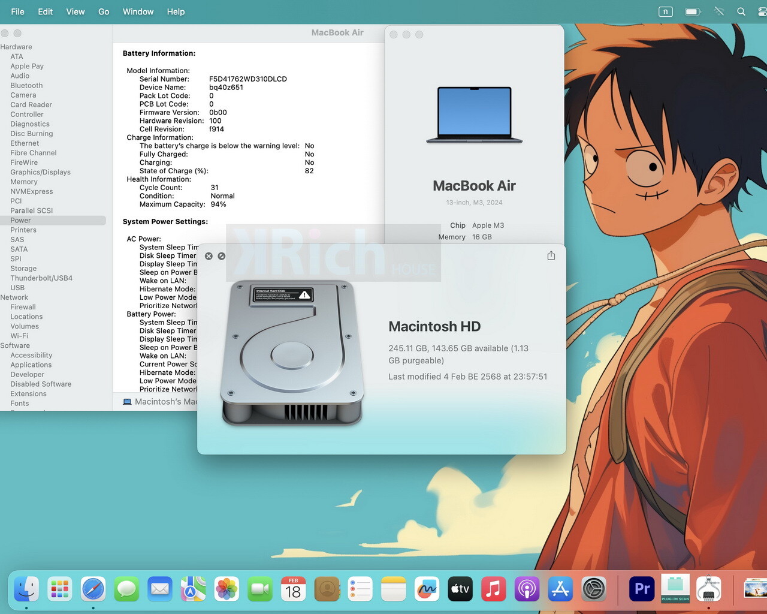
Task: Select Power in the sidebar
Action: pyautogui.click(x=53, y=220)
